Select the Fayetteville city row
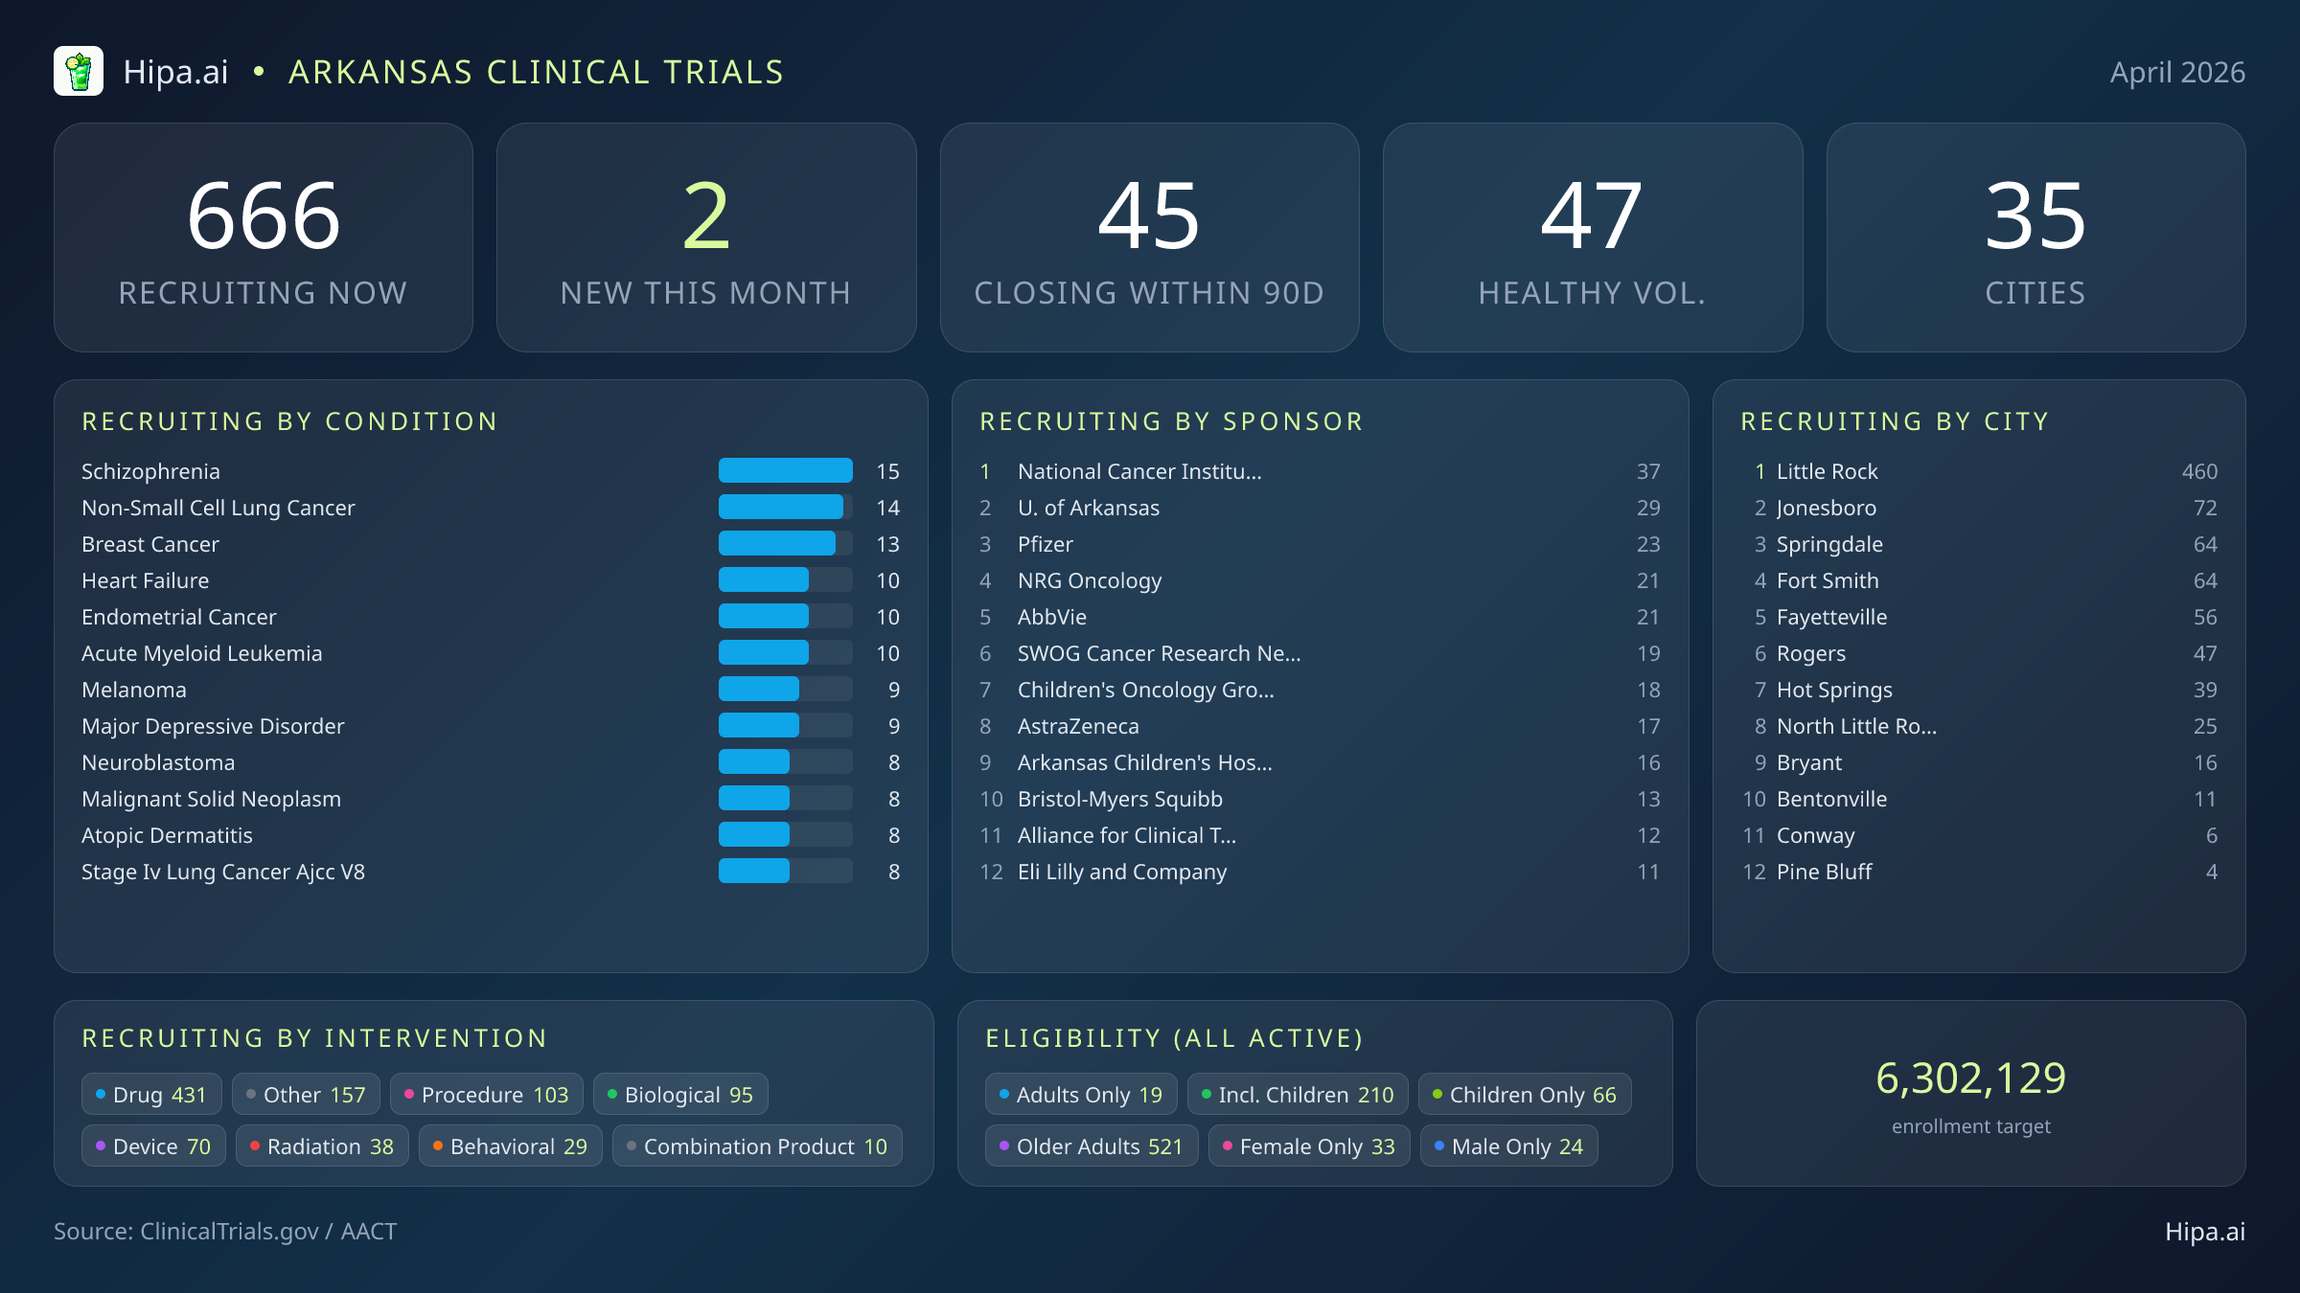 (x=1979, y=617)
